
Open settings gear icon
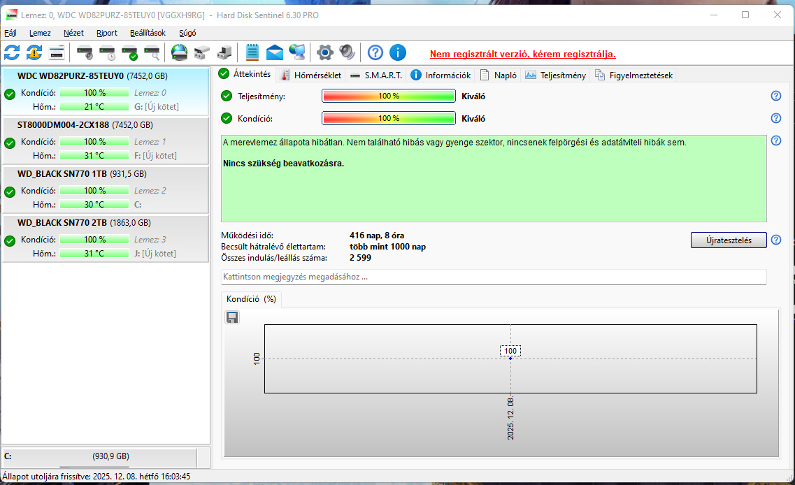click(x=325, y=52)
